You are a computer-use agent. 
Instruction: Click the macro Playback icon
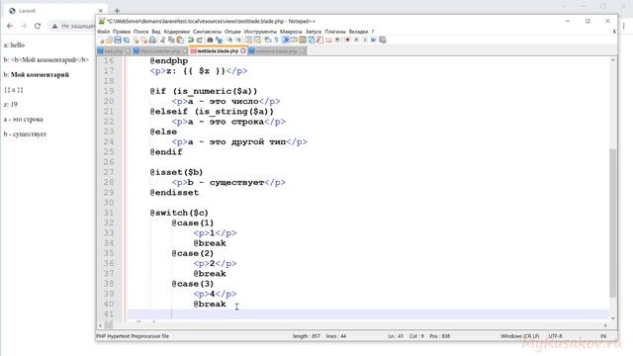coord(365,40)
